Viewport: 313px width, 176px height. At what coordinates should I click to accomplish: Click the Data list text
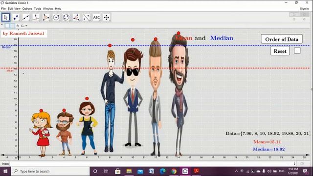coord(268,133)
